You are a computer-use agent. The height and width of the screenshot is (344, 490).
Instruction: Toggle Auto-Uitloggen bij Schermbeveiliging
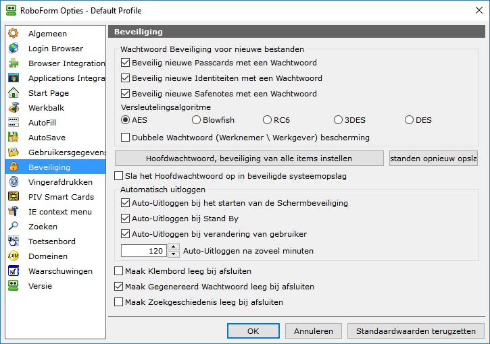click(125, 203)
